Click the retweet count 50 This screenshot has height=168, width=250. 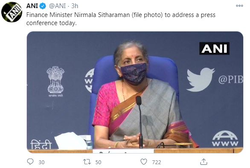coord(98,162)
